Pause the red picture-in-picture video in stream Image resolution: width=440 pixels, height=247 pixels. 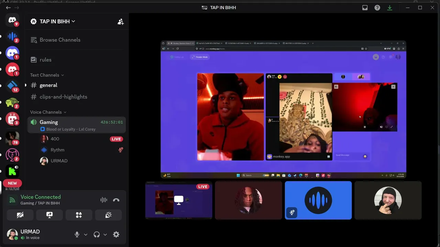pyautogui.click(x=365, y=127)
